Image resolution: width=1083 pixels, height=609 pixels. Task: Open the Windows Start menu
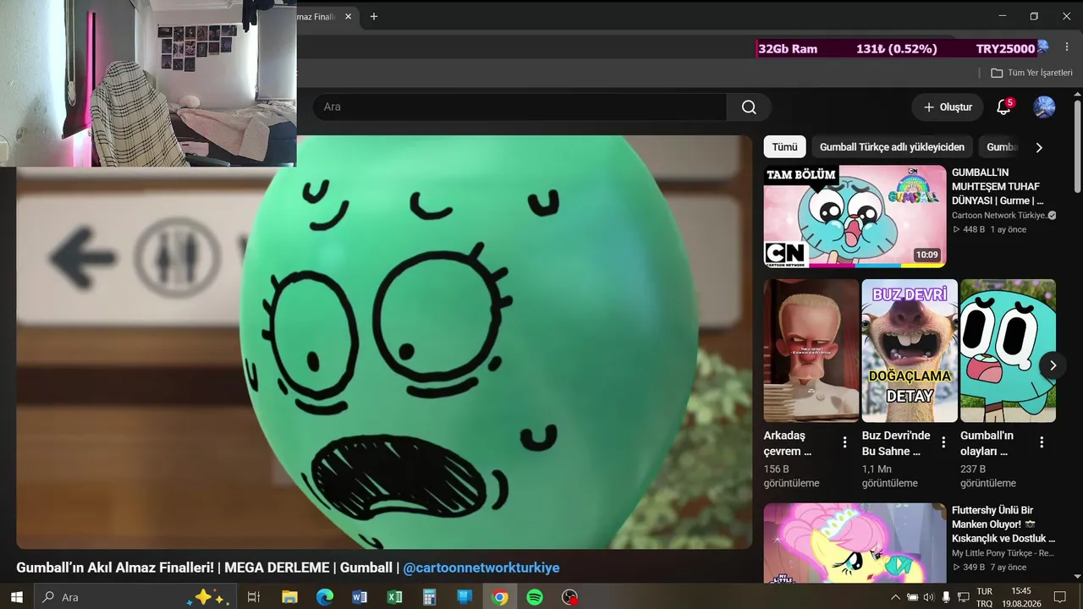(x=17, y=597)
